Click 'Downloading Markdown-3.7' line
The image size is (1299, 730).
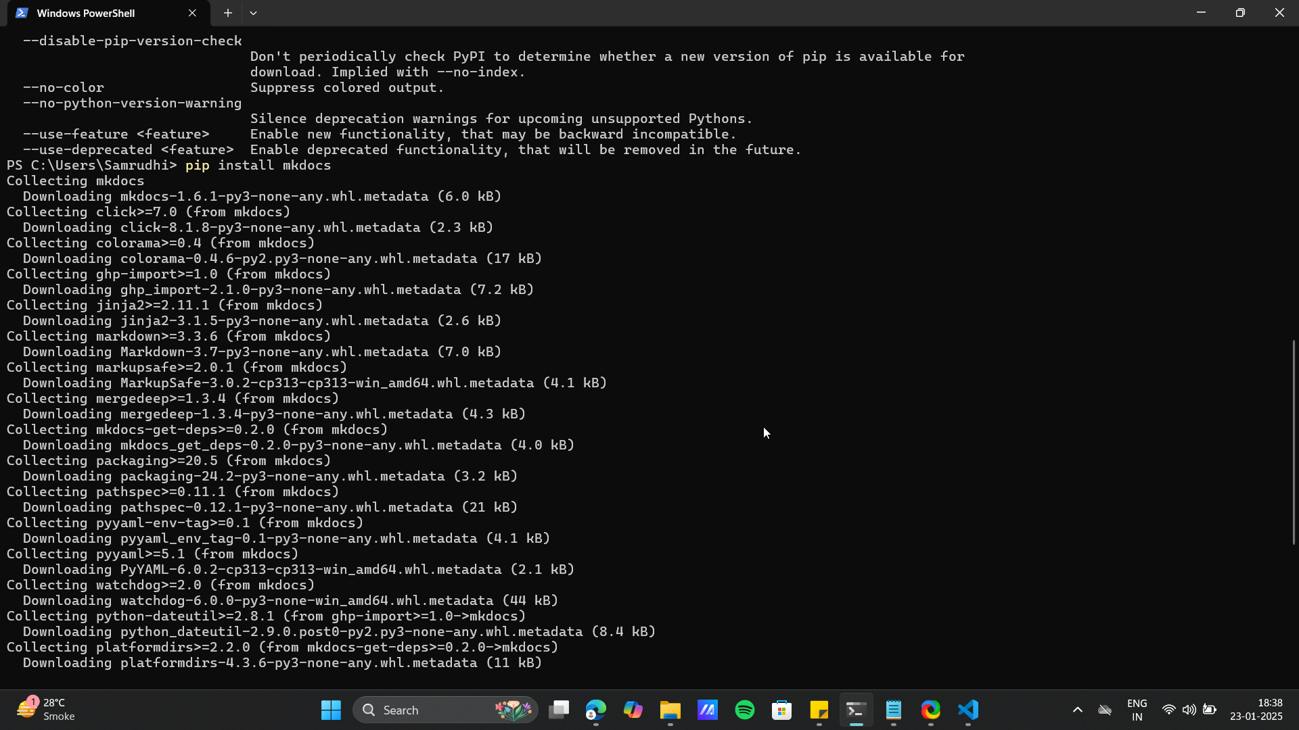coord(263,352)
